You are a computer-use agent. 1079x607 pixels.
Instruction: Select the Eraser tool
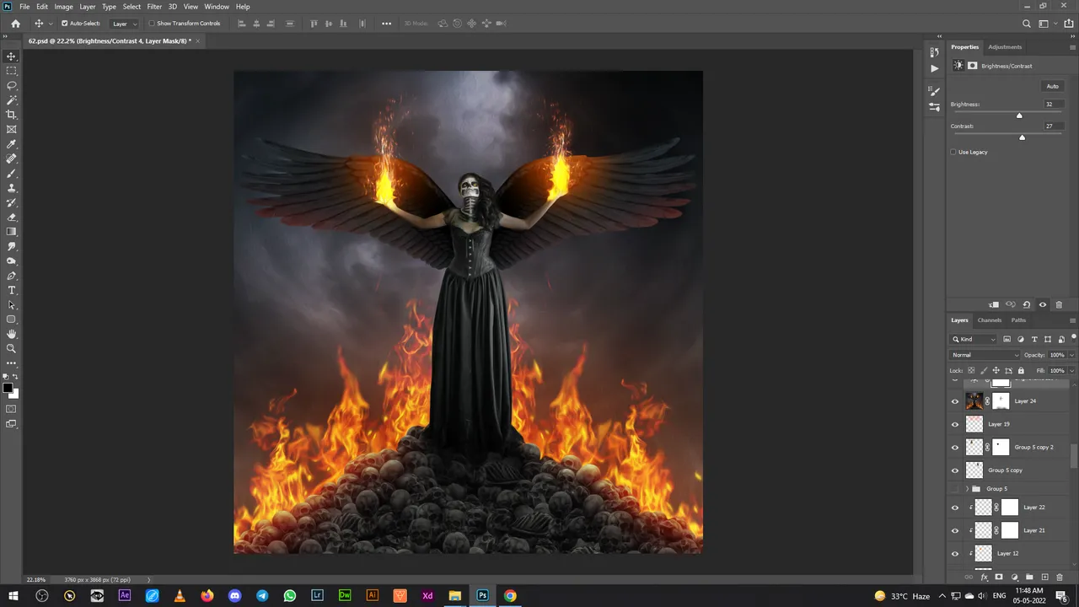(x=12, y=218)
